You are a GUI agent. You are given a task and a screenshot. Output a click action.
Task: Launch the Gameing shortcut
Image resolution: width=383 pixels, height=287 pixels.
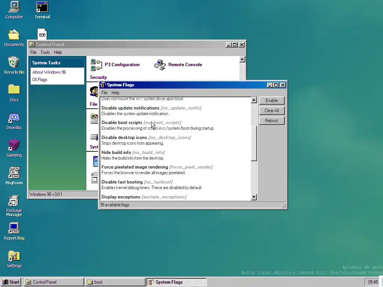point(14,148)
